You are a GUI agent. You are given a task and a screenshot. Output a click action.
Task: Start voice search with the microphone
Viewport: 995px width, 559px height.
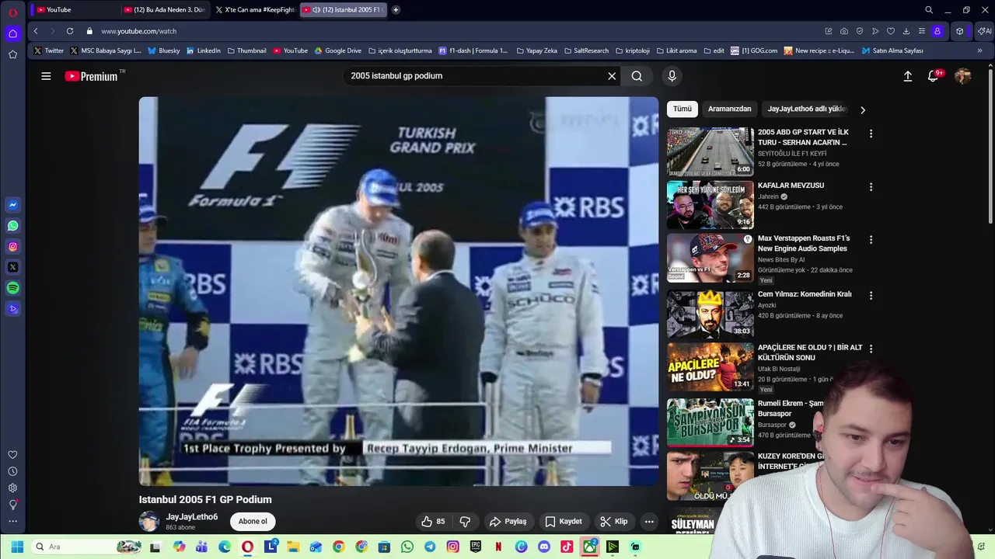click(x=672, y=76)
